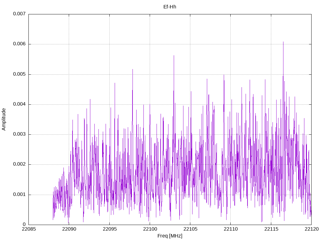
Task: Click x-axis tick label 22085
Action: point(29,229)
